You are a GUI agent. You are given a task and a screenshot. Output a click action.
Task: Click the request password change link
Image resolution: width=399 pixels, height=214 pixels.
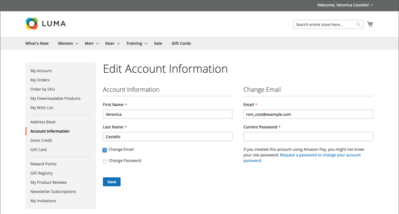(320, 155)
